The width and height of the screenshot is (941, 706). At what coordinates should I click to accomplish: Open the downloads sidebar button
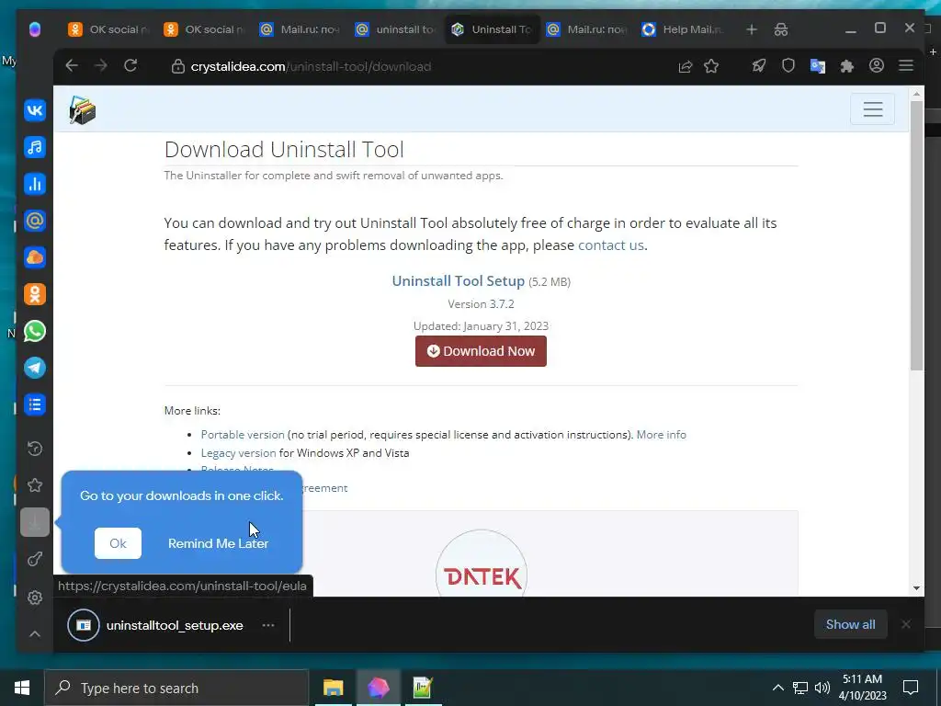(35, 522)
